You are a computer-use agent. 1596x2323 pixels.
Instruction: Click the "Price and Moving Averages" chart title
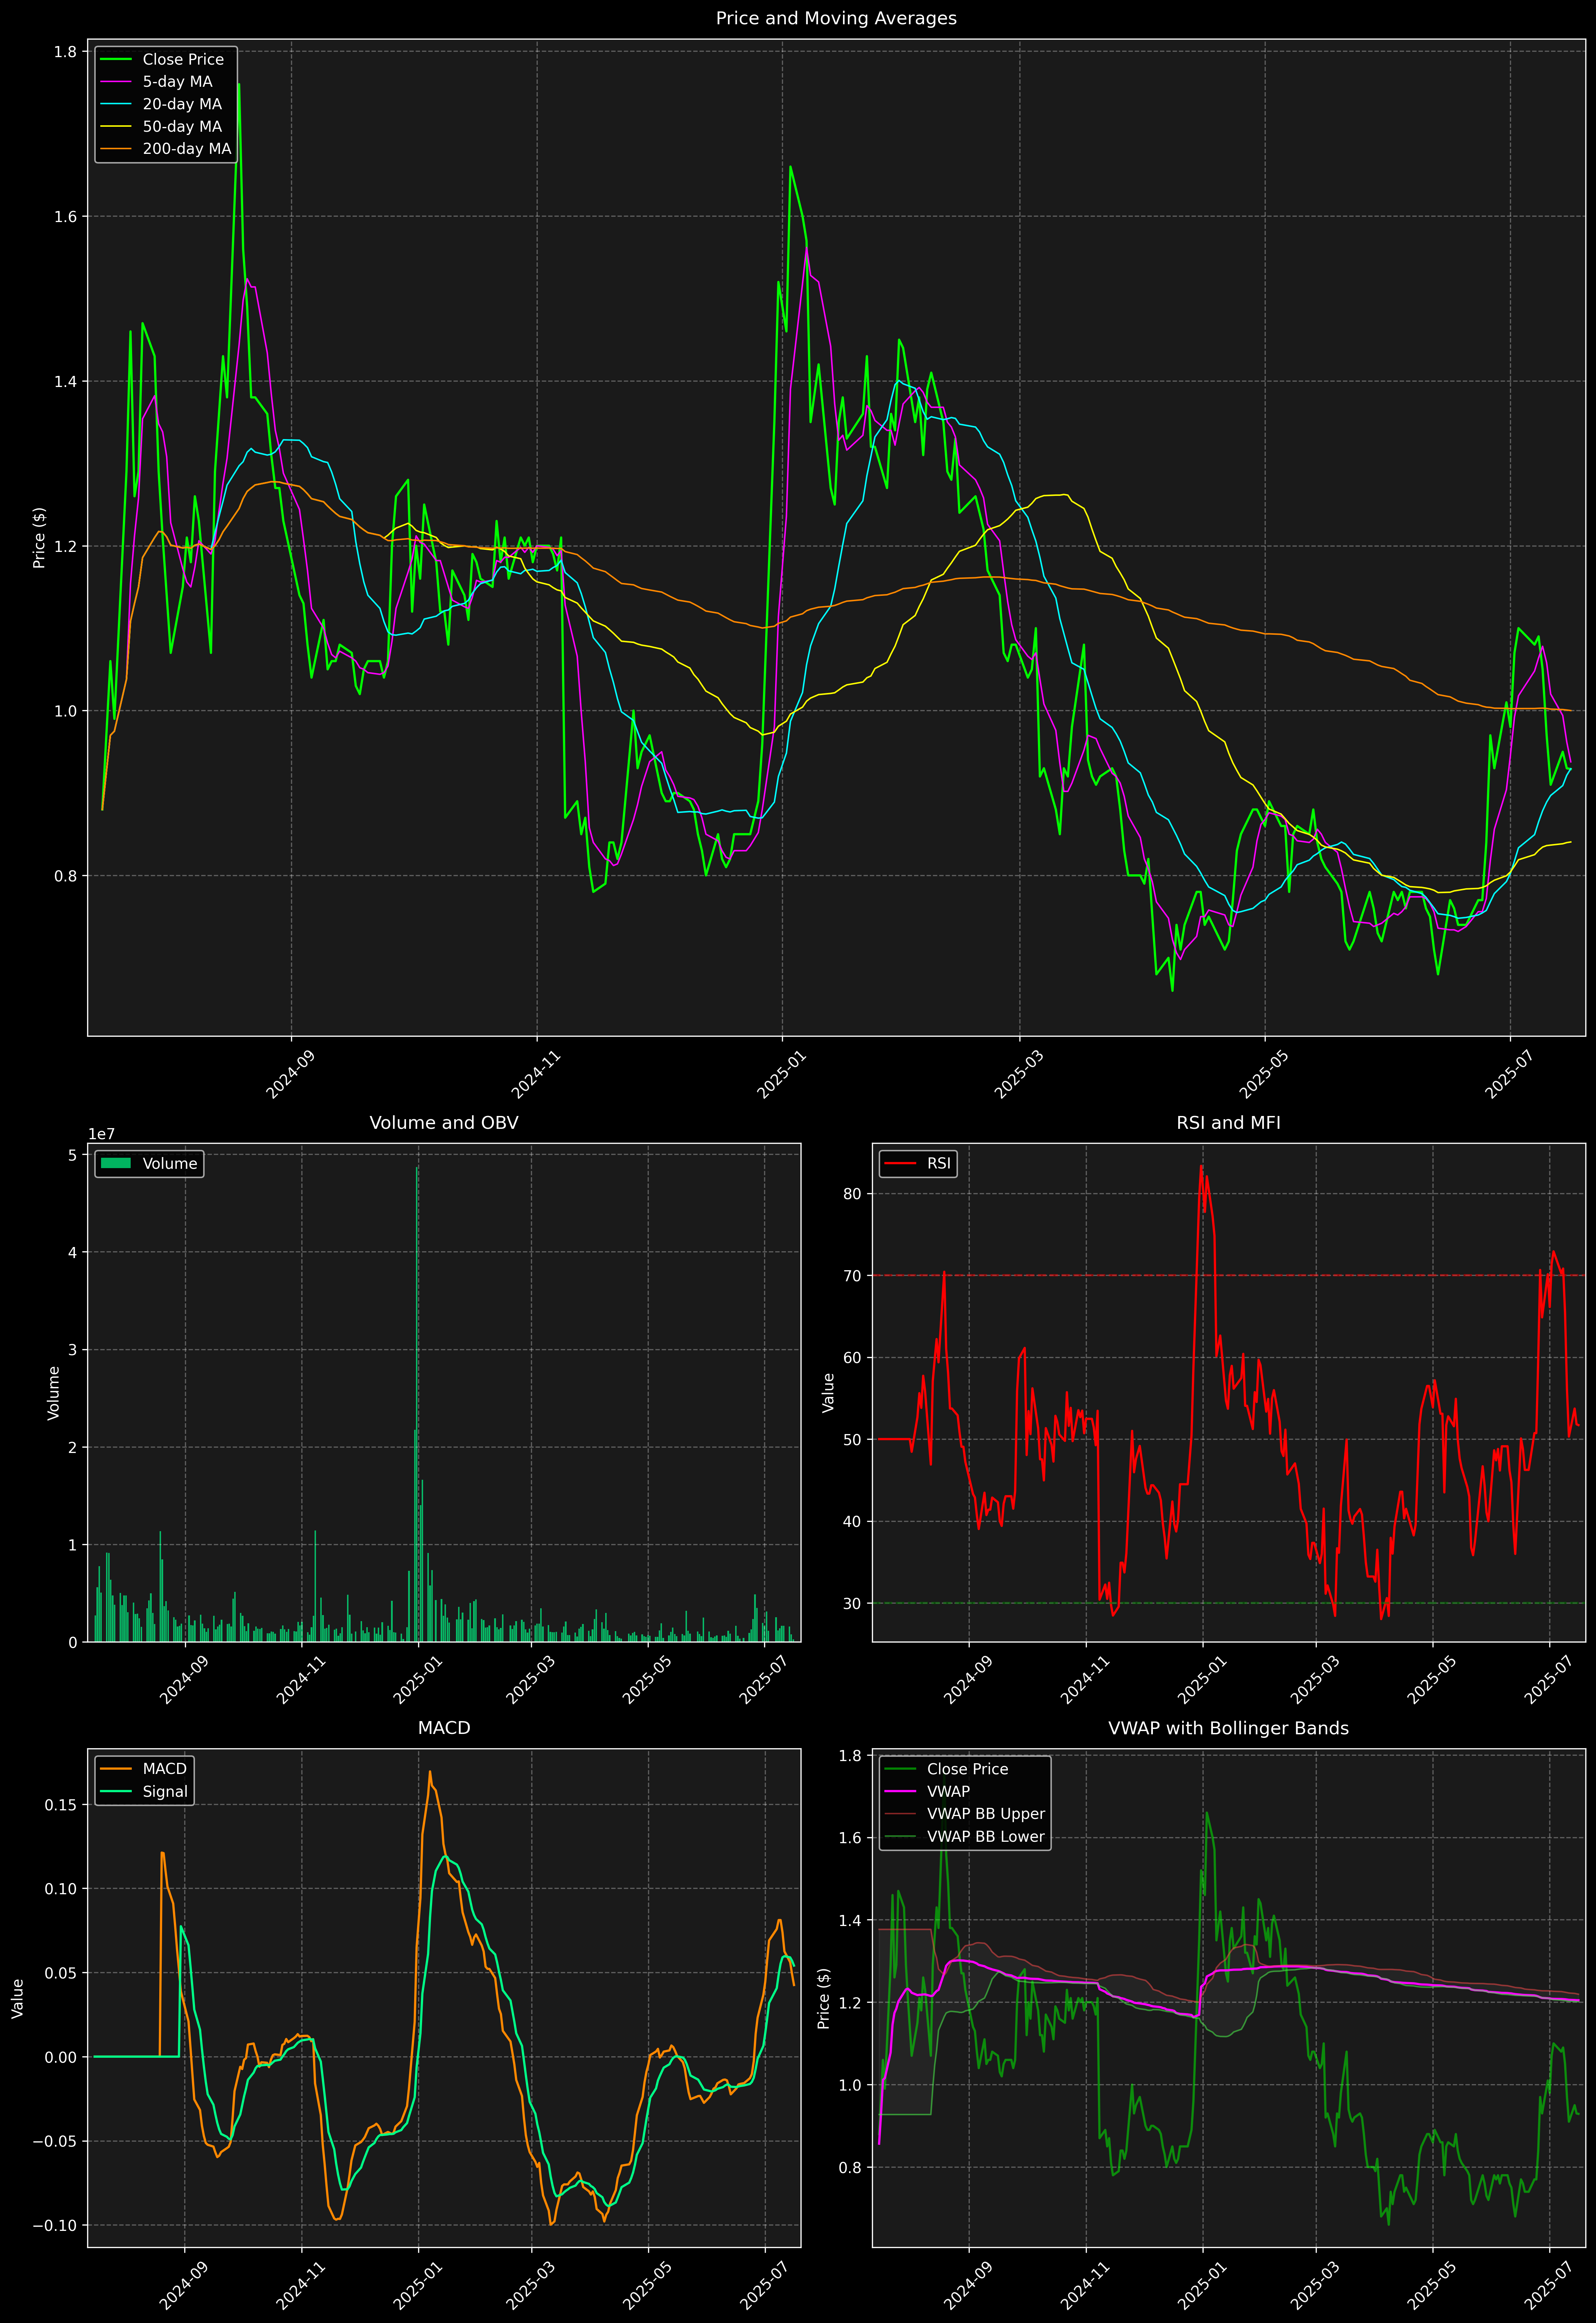(x=836, y=18)
